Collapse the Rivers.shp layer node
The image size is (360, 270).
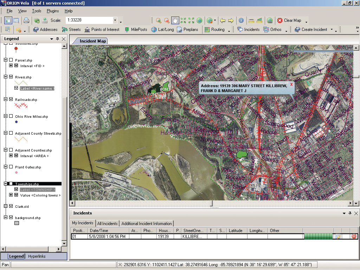[x=6, y=77]
